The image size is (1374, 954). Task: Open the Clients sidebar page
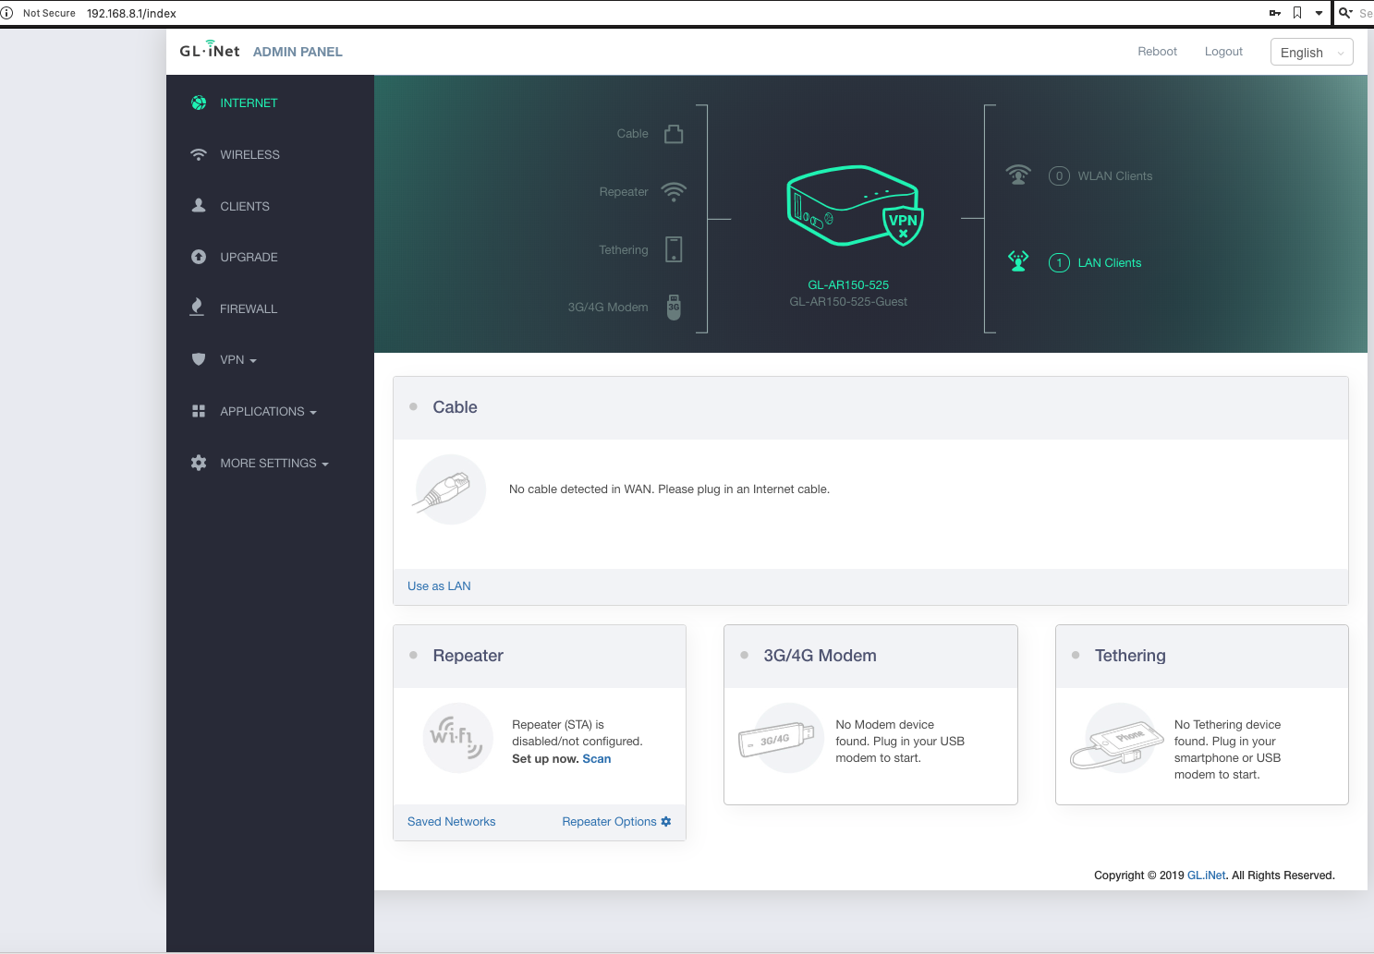coord(244,207)
